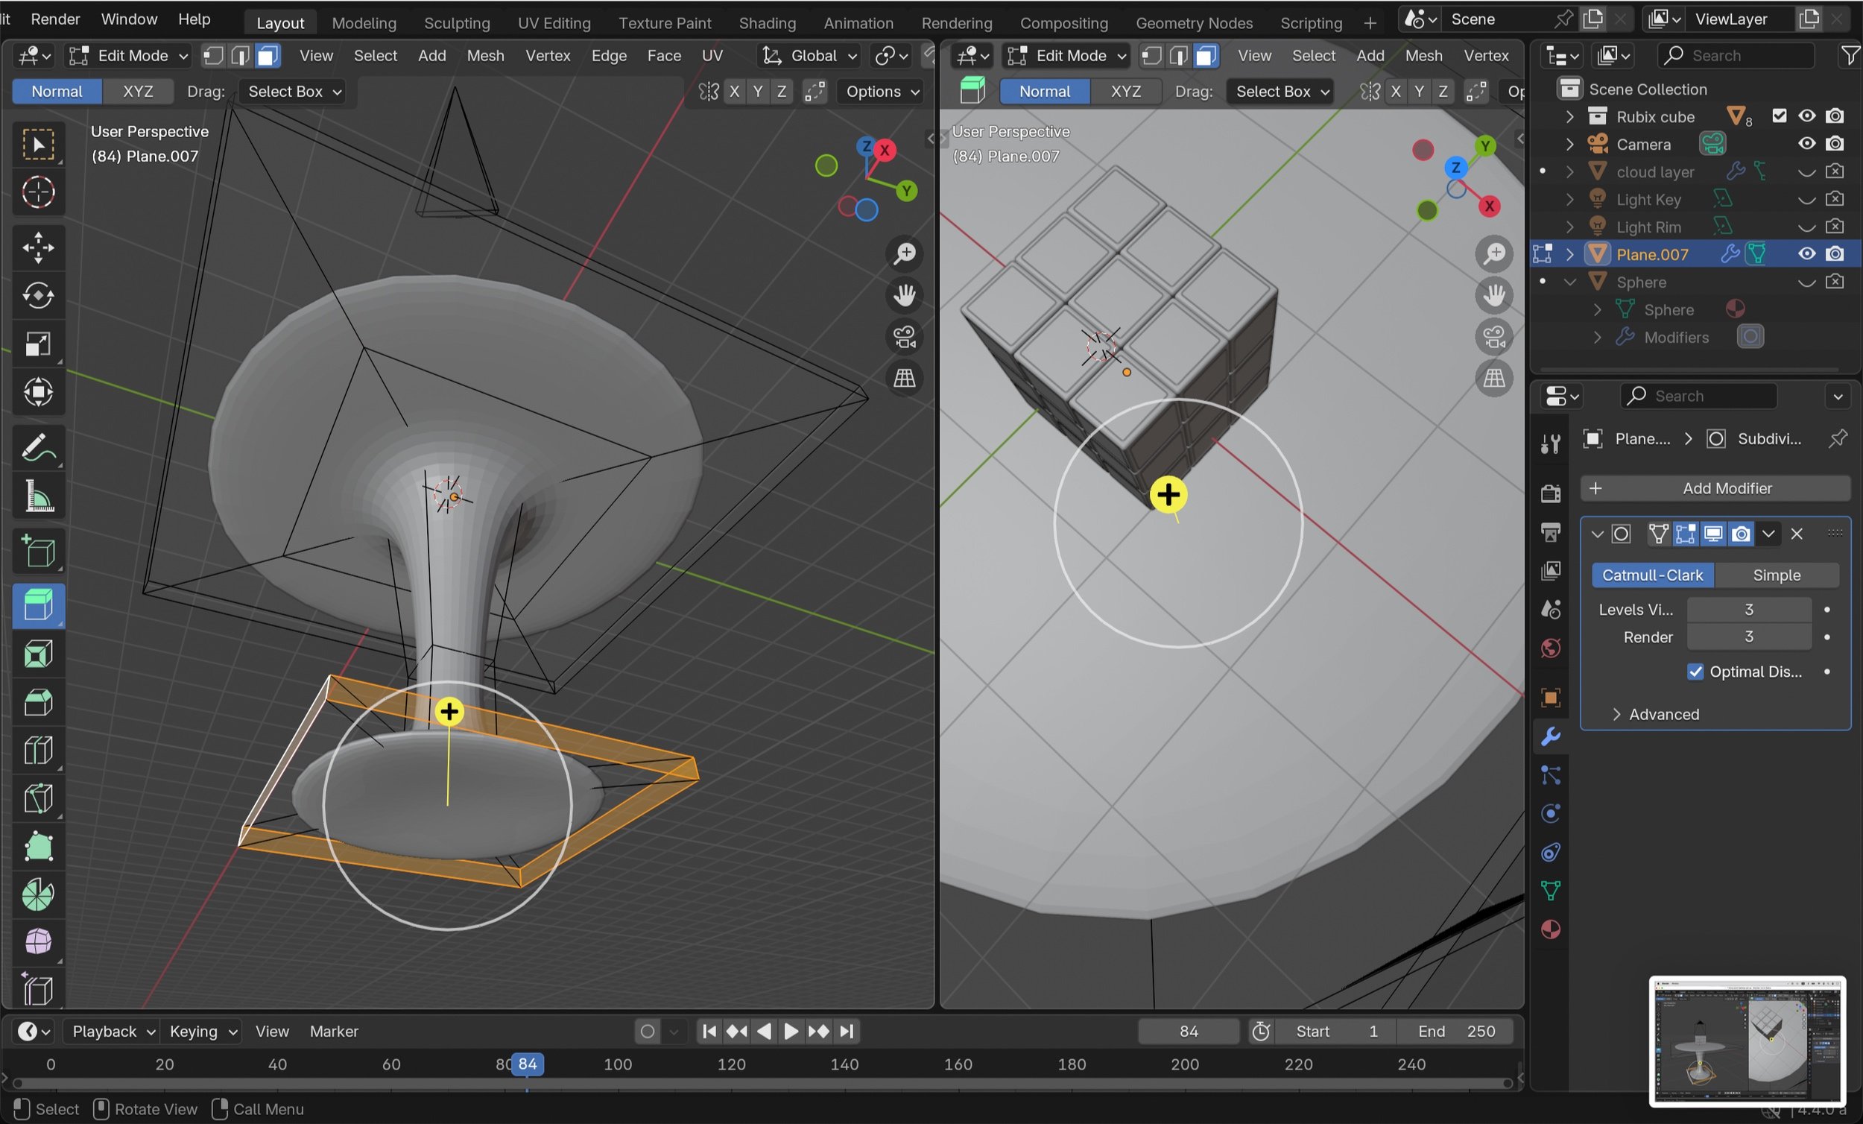Select the Cursor tool
This screenshot has width=1863, height=1124.
coord(38,192)
